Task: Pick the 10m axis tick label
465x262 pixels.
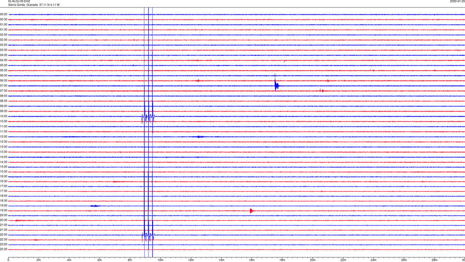Action: pos(160,260)
